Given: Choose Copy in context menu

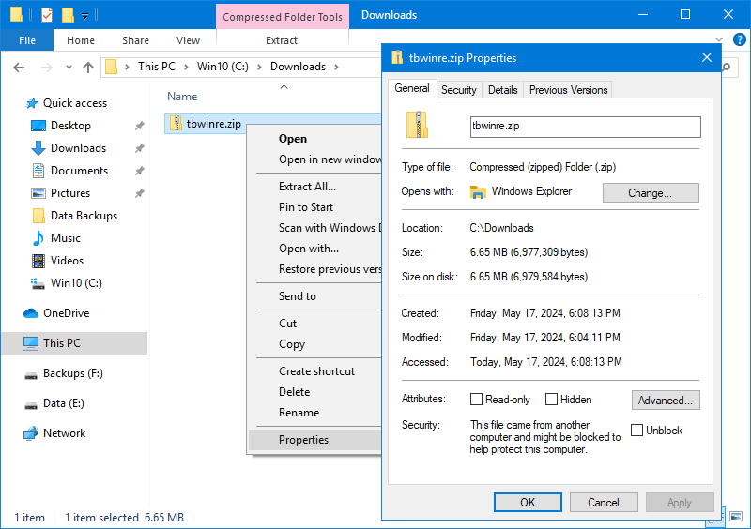Looking at the screenshot, I should click(314, 344).
